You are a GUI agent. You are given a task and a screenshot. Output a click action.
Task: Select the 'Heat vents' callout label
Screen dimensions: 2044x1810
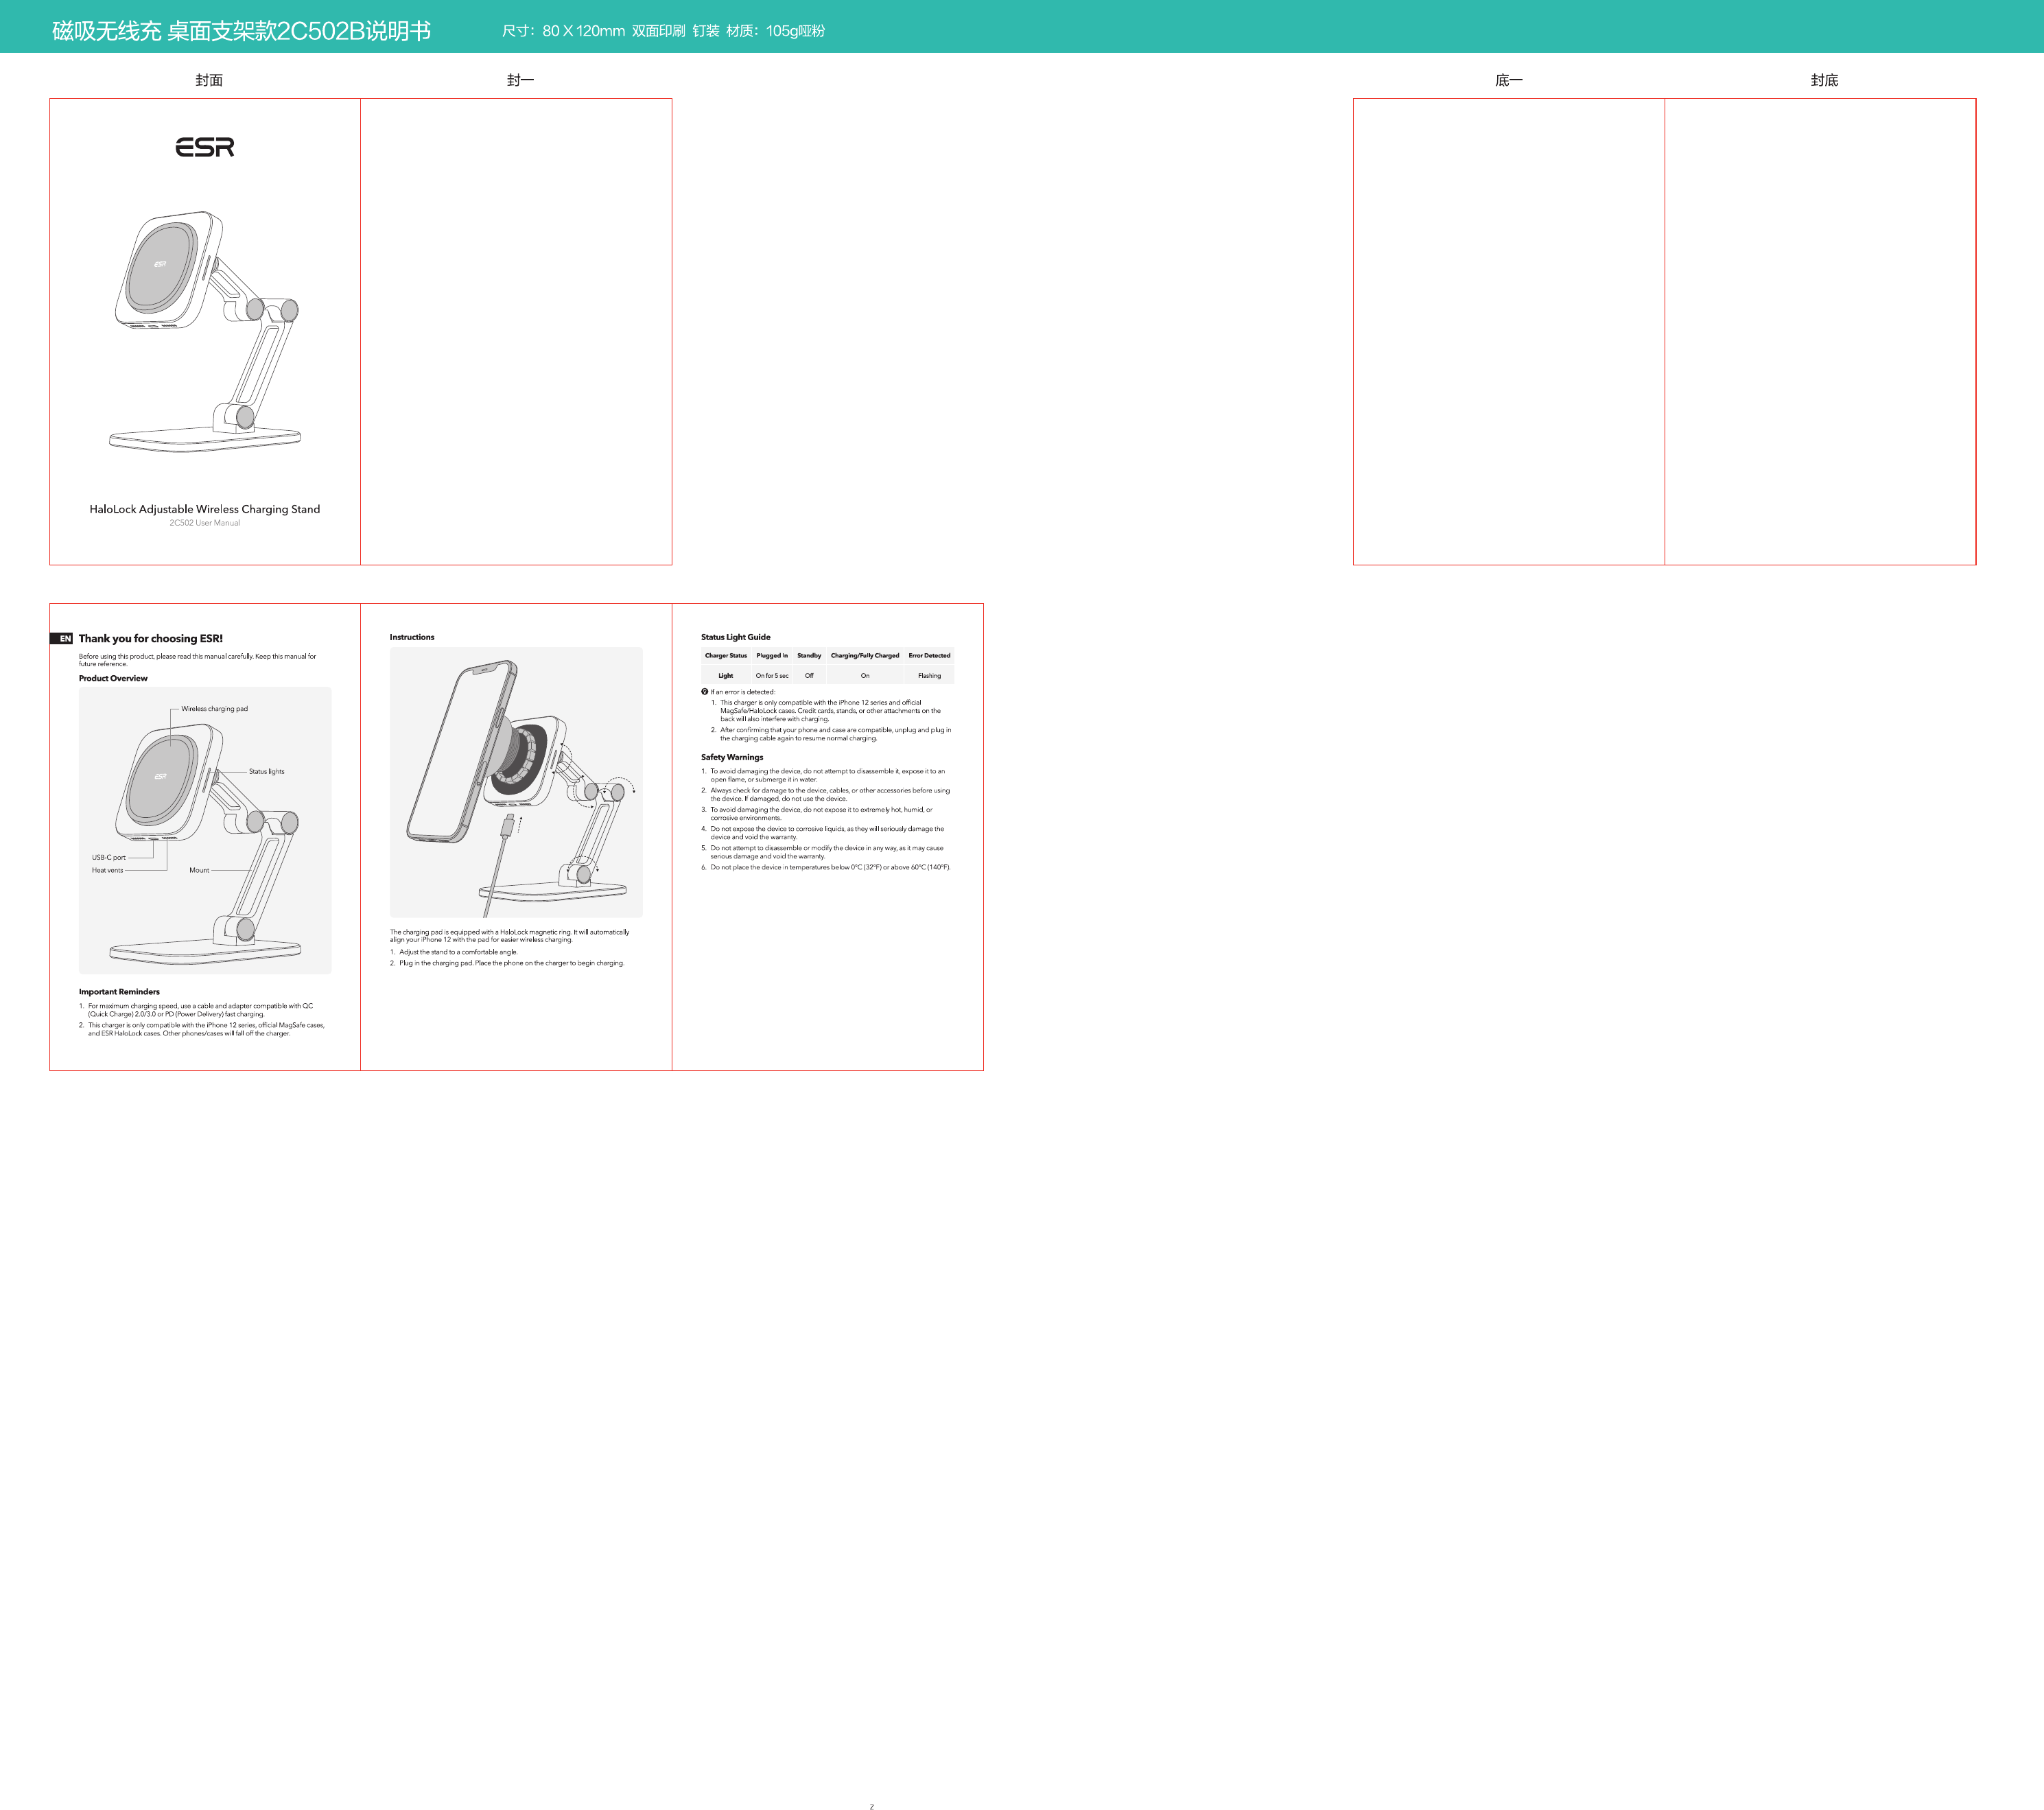tap(108, 870)
